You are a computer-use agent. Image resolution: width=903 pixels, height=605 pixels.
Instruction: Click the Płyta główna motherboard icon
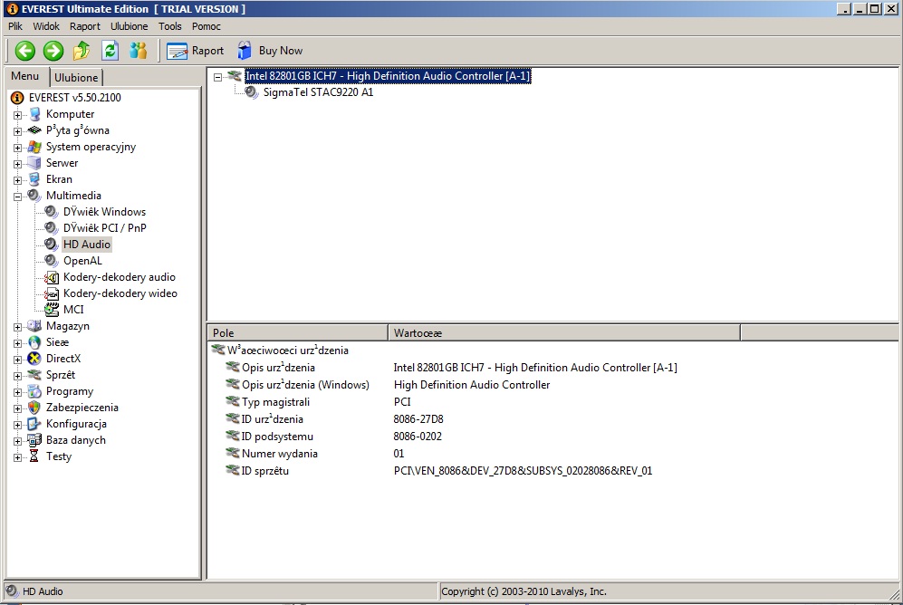(34, 130)
